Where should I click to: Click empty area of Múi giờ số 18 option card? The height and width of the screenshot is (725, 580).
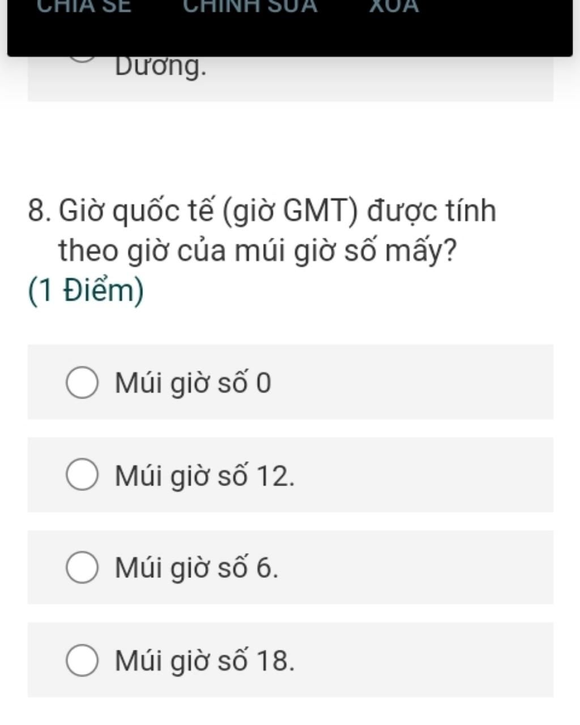click(425, 660)
